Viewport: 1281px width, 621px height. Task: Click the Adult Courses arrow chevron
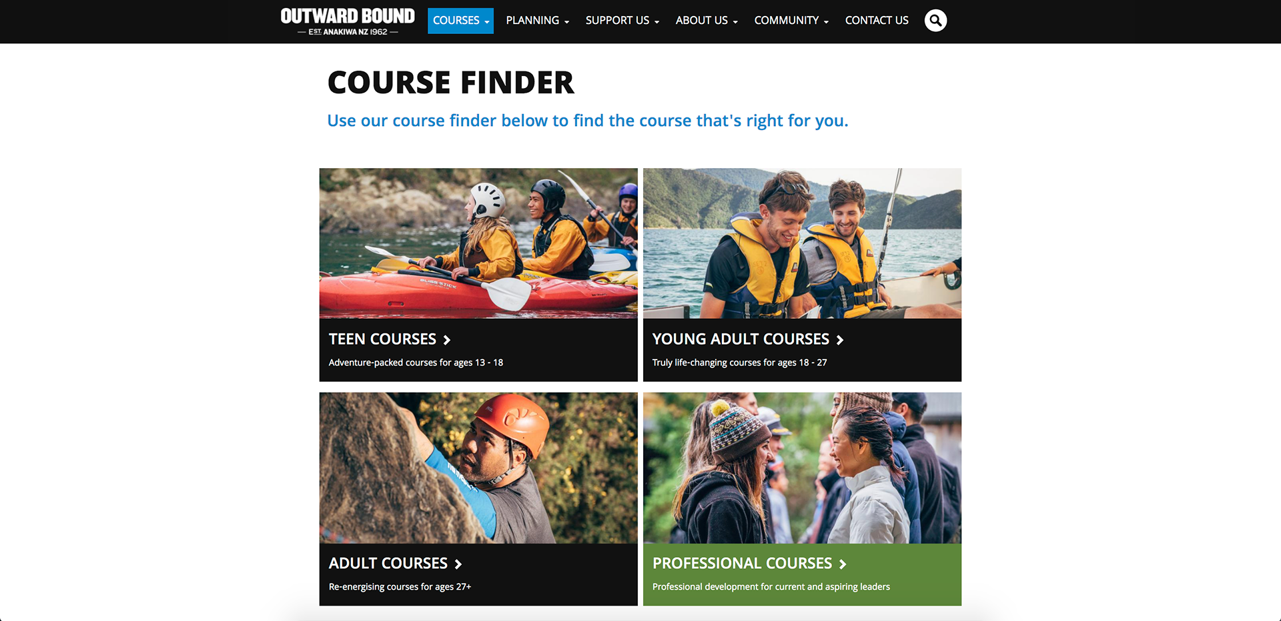(458, 564)
